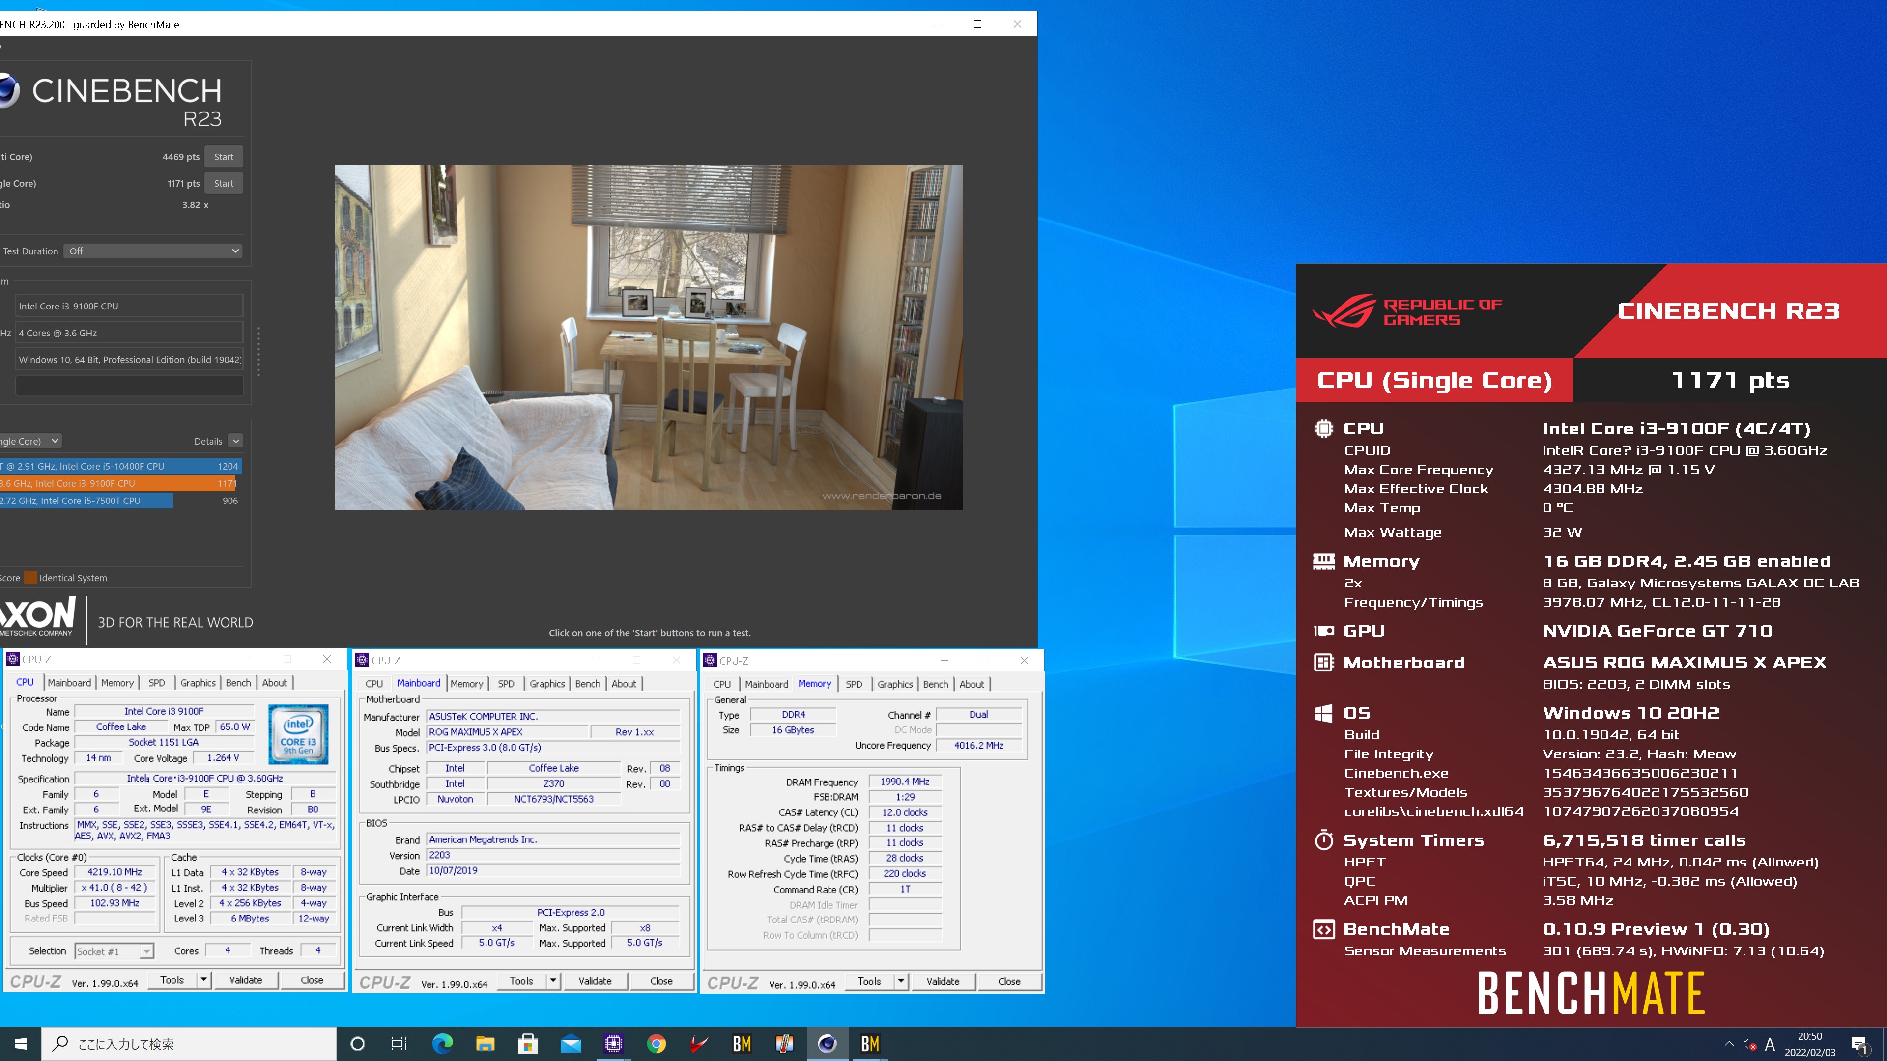Click Validate in left CPU-Z window
Image resolution: width=1887 pixels, height=1061 pixels.
245,980
